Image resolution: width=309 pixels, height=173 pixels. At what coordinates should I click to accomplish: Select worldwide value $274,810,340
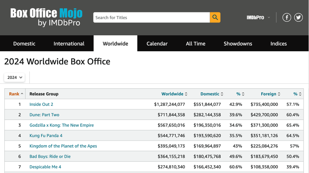tap(171, 167)
